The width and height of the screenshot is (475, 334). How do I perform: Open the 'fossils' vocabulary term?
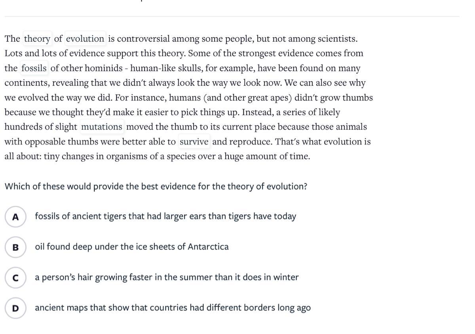pos(34,68)
